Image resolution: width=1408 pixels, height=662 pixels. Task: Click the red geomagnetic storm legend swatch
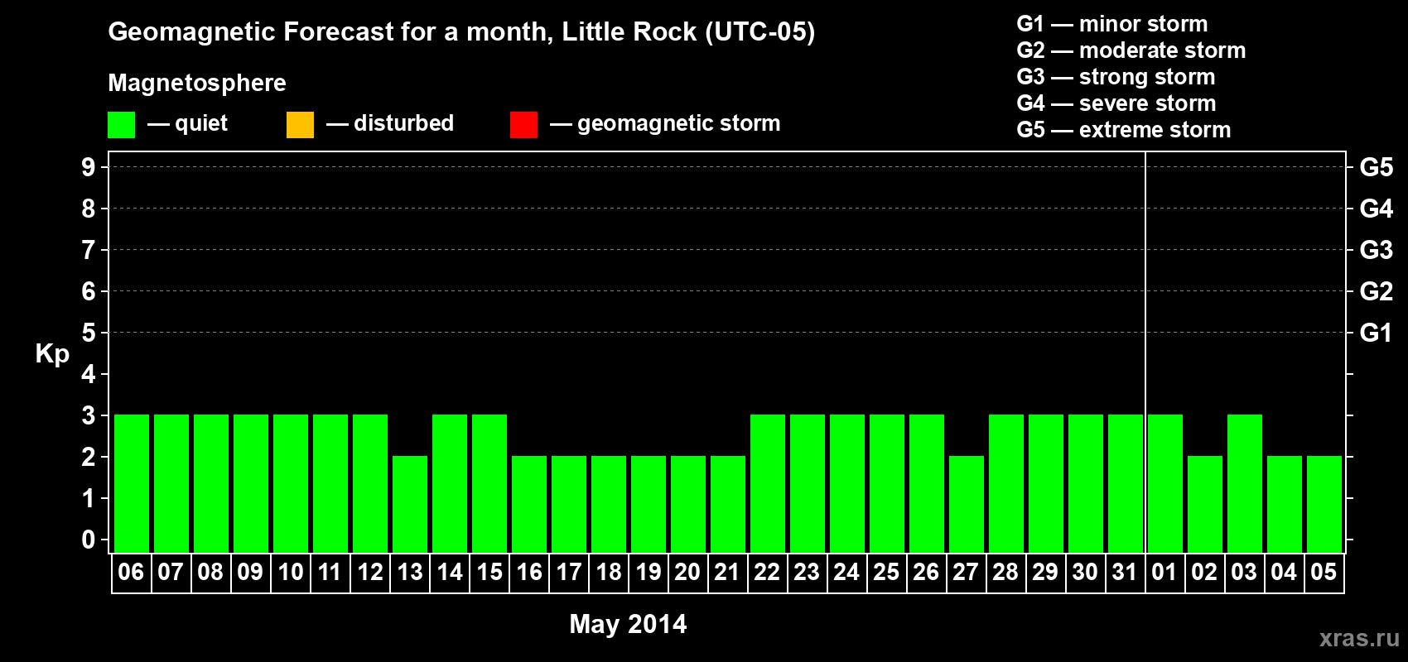[x=523, y=125]
